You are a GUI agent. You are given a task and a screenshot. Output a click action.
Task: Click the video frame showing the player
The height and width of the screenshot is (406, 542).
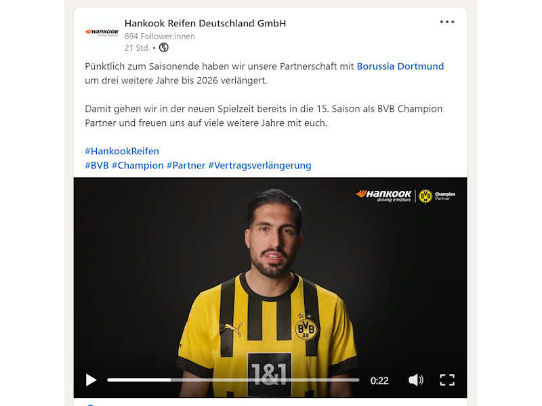[270, 276]
